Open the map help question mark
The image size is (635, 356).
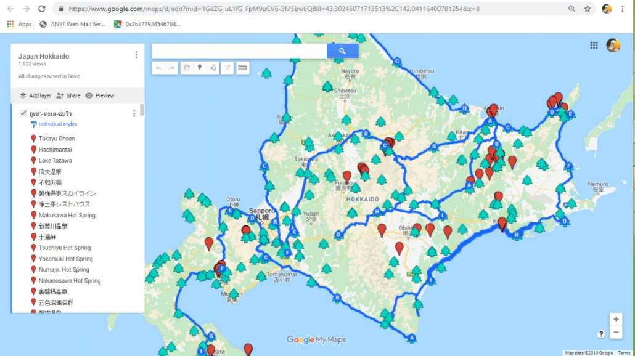[x=601, y=334]
